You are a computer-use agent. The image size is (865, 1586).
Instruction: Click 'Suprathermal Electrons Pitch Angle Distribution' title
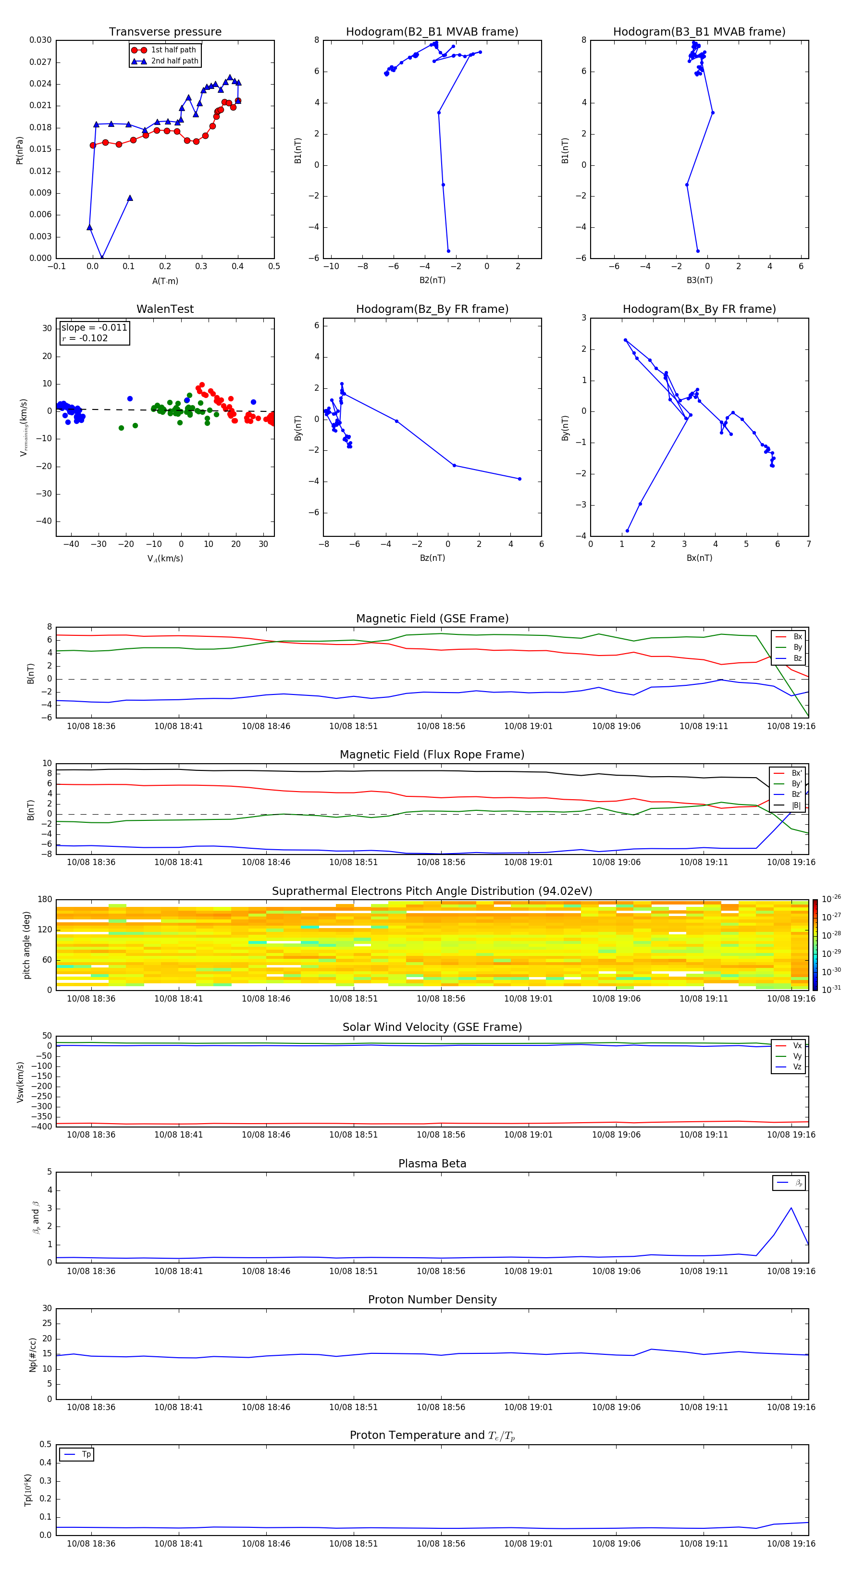pyautogui.click(x=432, y=892)
